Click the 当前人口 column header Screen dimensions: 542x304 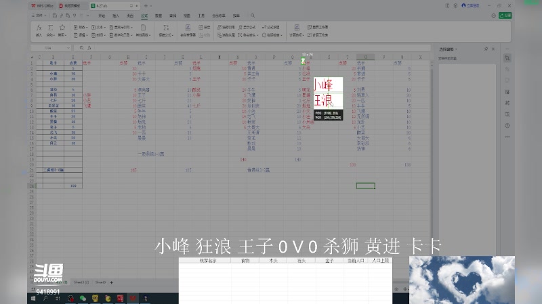point(356,261)
